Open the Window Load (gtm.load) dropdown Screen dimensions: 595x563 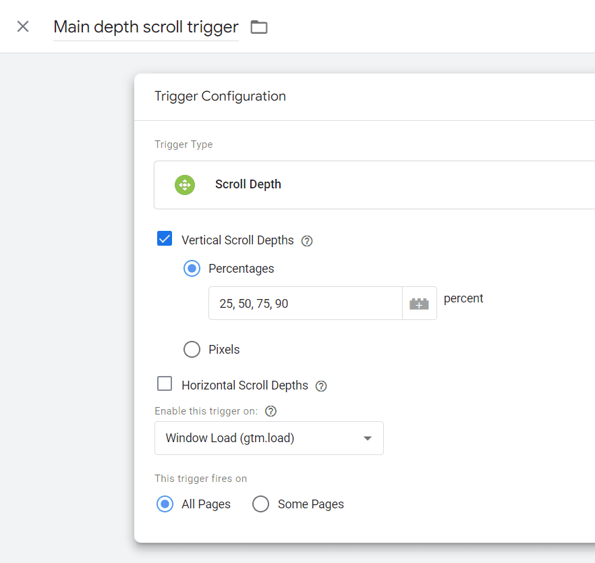click(269, 438)
